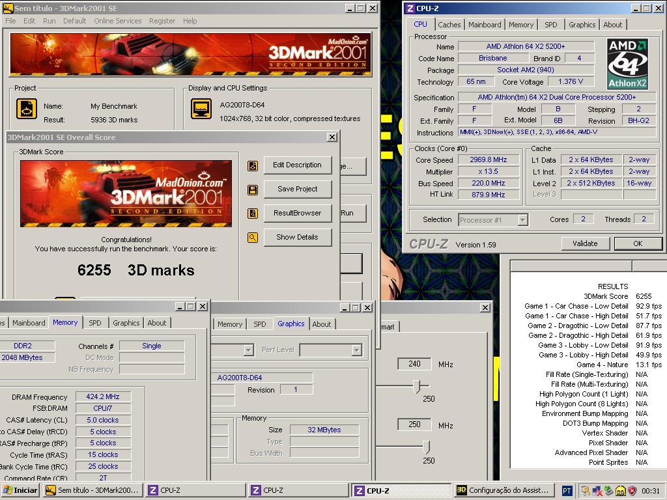Image resolution: width=667 pixels, height=500 pixels.
Task: Open the Default menu in 3DMark2001
Action: (74, 21)
